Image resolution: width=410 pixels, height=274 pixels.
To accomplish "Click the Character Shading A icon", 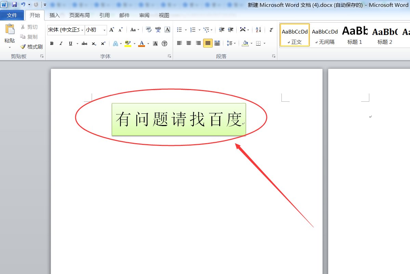I will pyautogui.click(x=155, y=43).
